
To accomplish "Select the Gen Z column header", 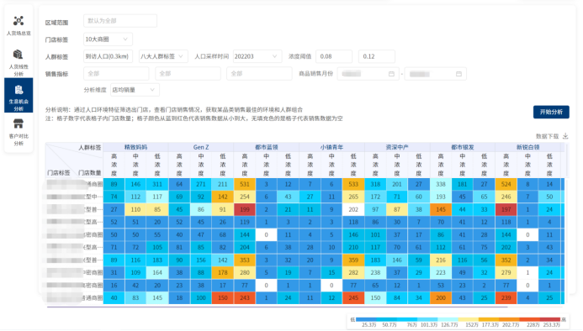I will pyautogui.click(x=201, y=147).
